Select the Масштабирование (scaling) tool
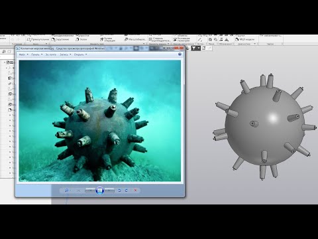318x239 pixels. tap(134, 39)
